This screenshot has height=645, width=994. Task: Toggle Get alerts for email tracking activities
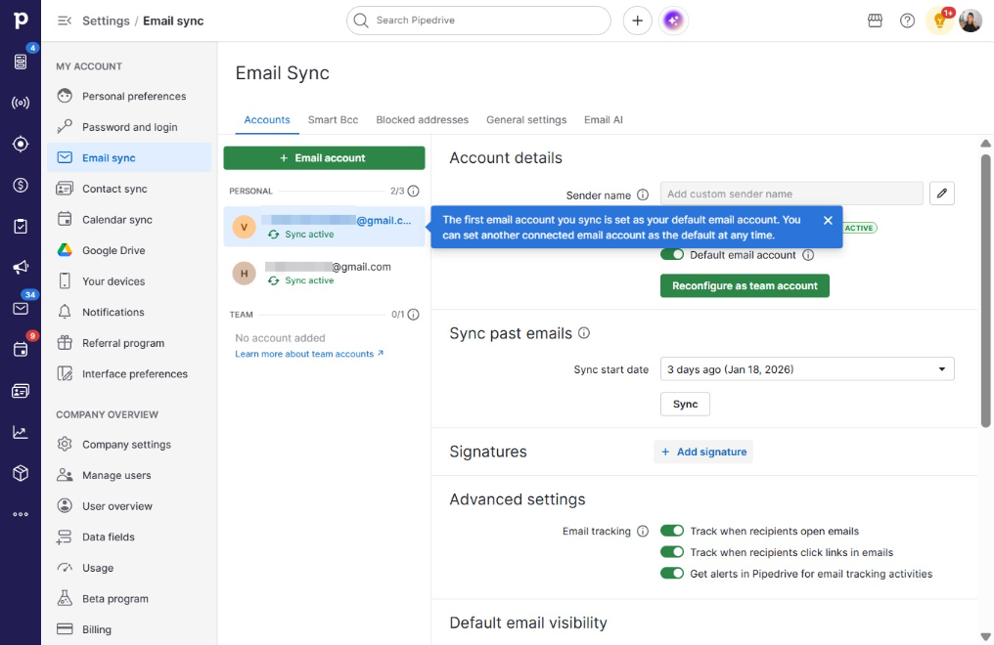click(x=672, y=574)
